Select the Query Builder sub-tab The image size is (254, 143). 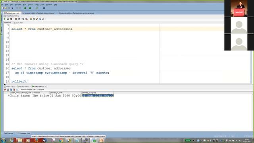pyautogui.click(x=18, y=23)
